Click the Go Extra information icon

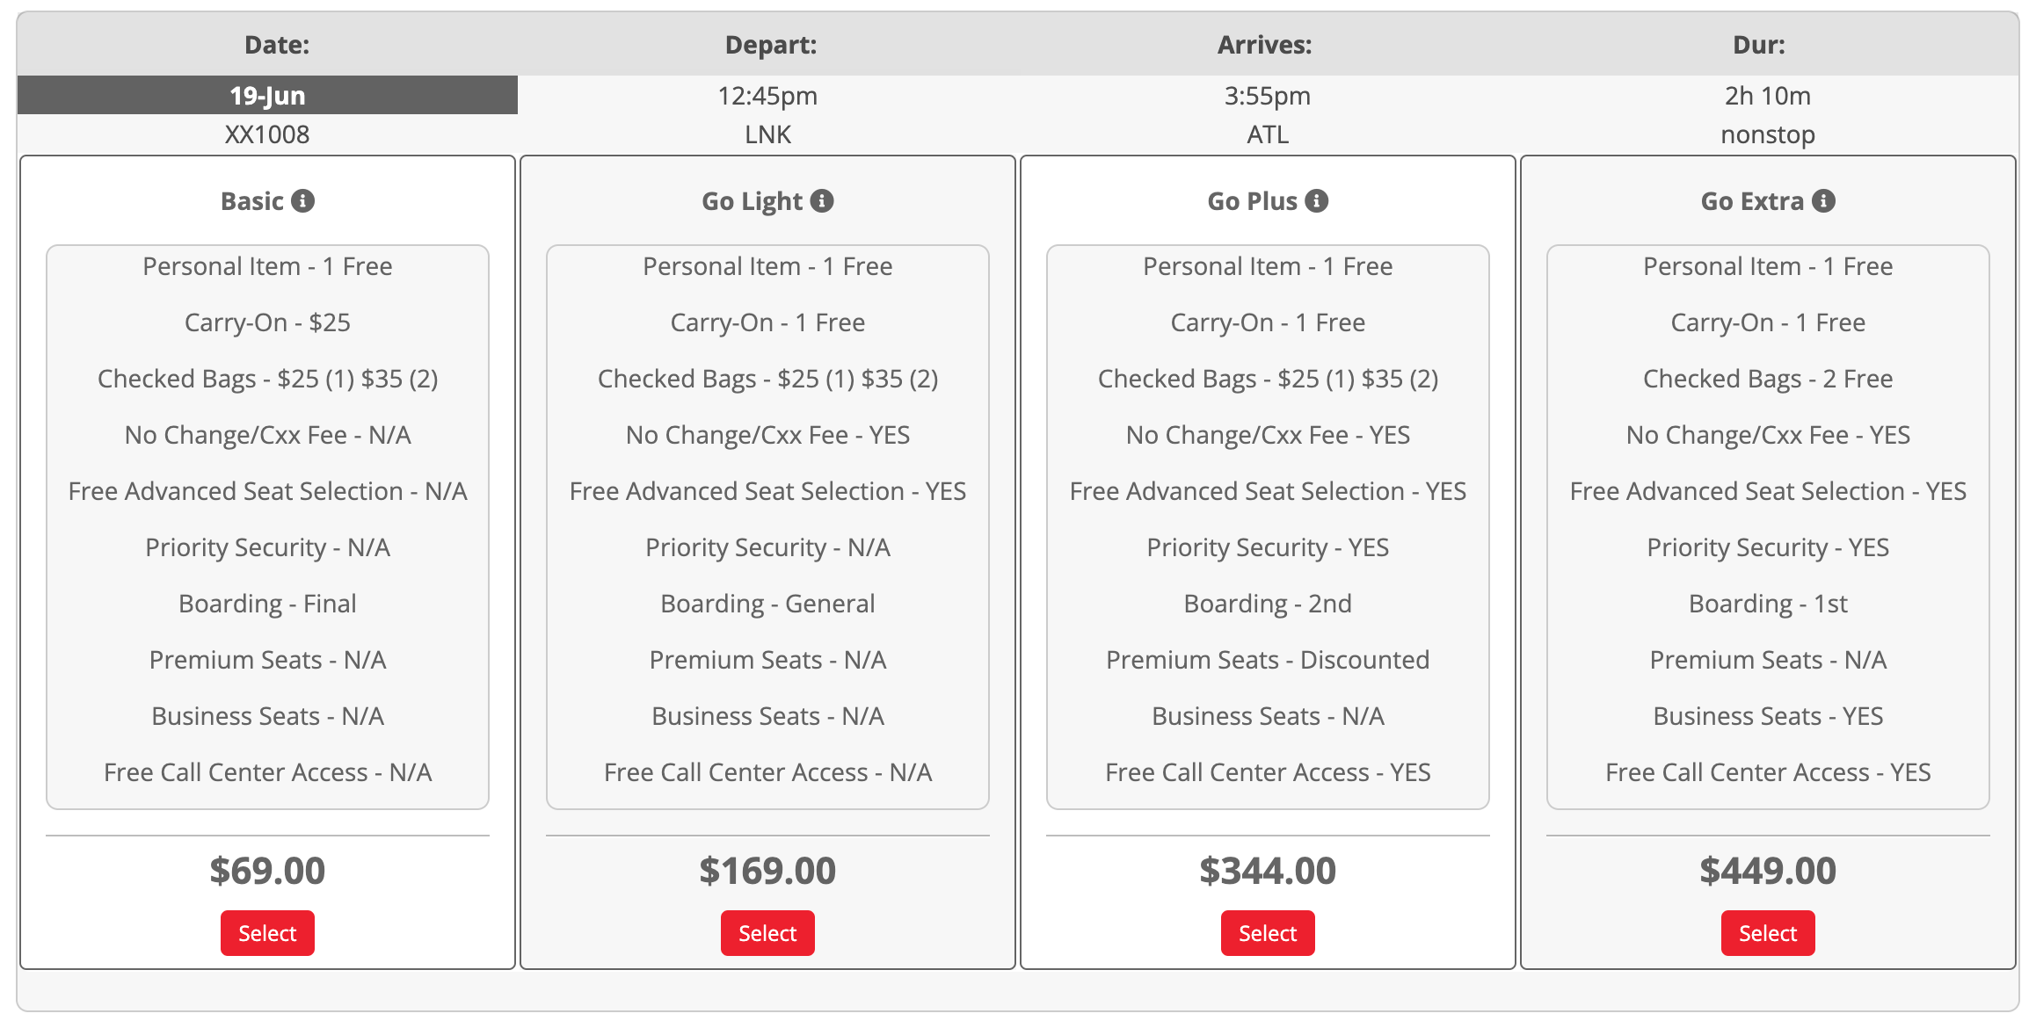click(1824, 201)
